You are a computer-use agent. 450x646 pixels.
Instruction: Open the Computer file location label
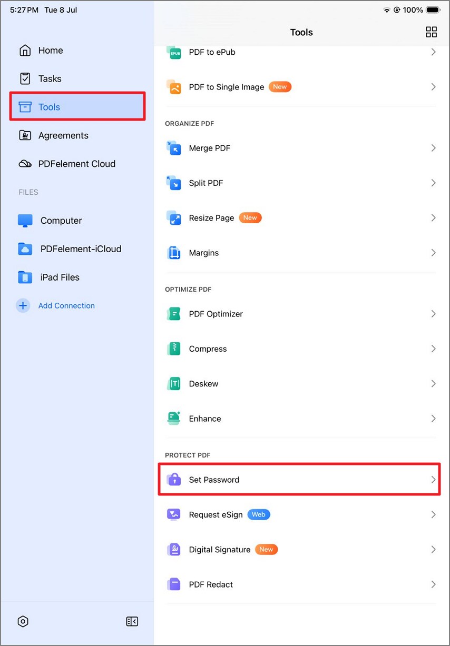point(61,221)
